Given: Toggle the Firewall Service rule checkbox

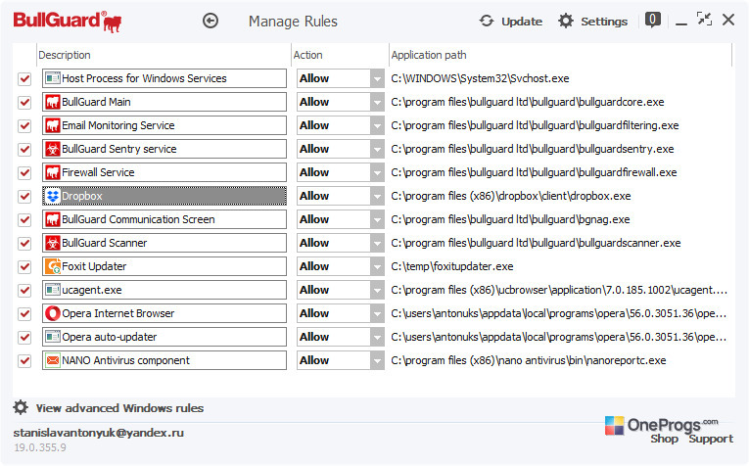Looking at the screenshot, I should (24, 173).
